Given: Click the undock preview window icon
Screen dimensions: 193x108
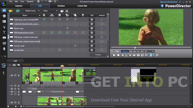Looking at the screenshot, I should (157, 55).
